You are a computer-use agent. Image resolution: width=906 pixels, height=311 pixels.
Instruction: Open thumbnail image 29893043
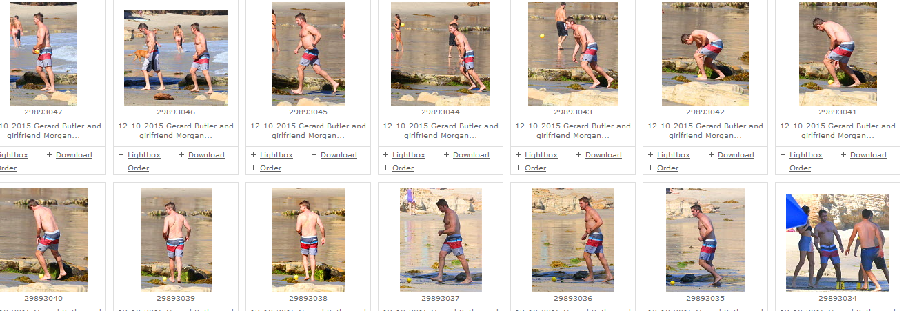tap(572, 54)
